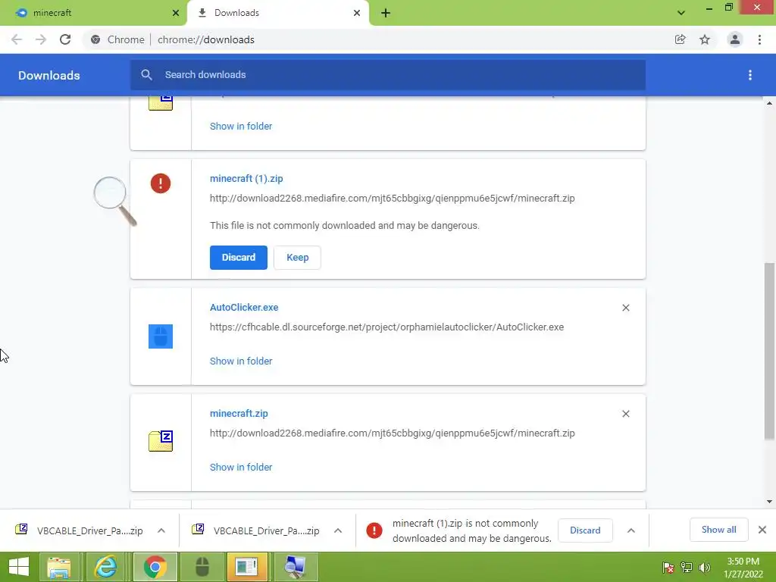
Task: Click the Action Center flag tray icon
Action: (x=668, y=567)
